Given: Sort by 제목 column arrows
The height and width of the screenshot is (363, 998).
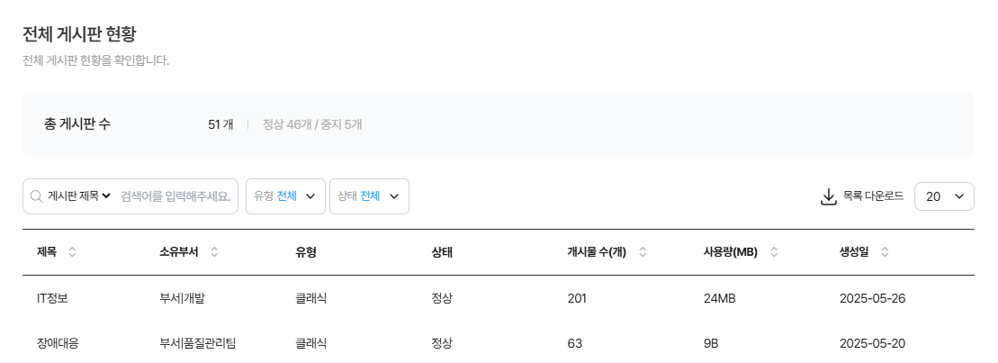Looking at the screenshot, I should tap(73, 252).
